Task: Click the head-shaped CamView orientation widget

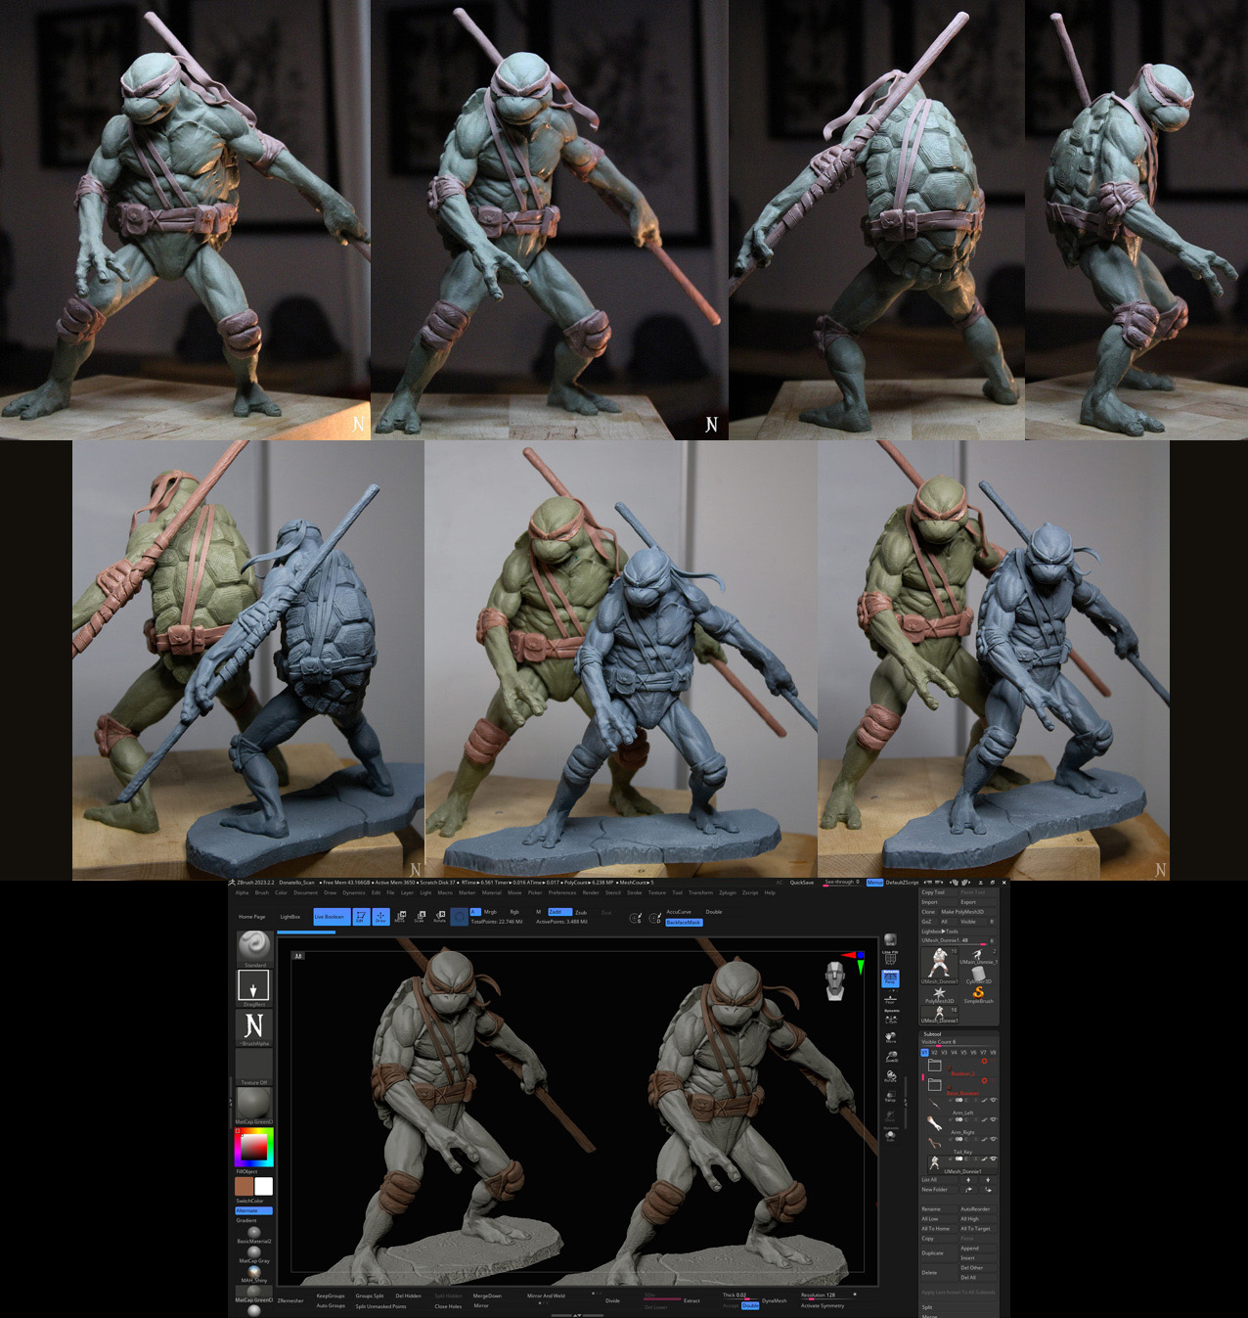Action: [x=834, y=980]
